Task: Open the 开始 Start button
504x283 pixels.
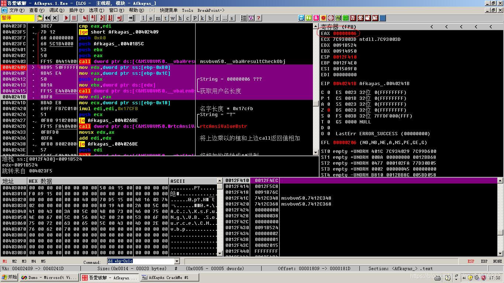Action: click(x=10, y=277)
